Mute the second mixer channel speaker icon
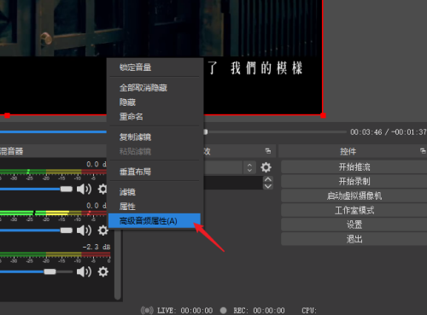This screenshot has width=427, height=315. coord(84,230)
